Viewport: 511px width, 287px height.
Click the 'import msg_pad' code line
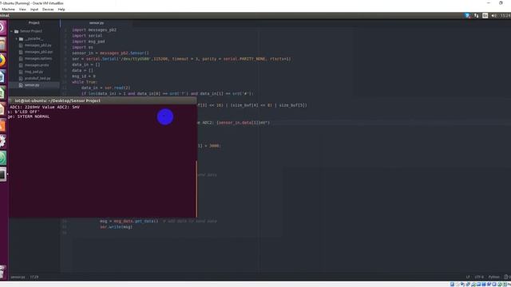pos(89,41)
